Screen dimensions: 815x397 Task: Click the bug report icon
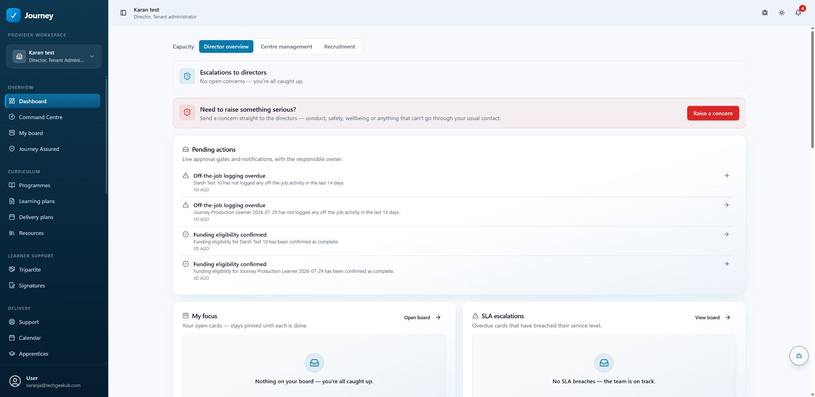pyautogui.click(x=765, y=13)
